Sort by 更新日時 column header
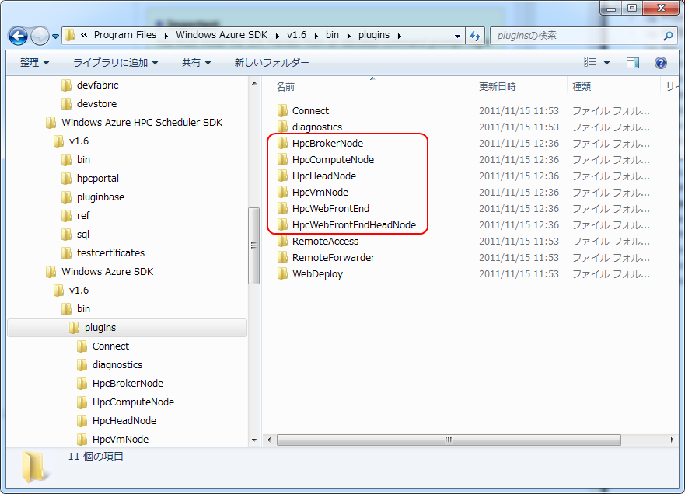 [x=497, y=86]
